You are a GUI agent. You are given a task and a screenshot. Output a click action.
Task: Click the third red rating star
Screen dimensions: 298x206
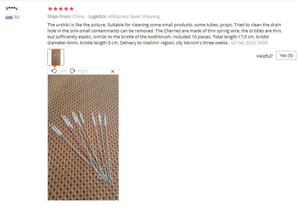click(x=61, y=9)
